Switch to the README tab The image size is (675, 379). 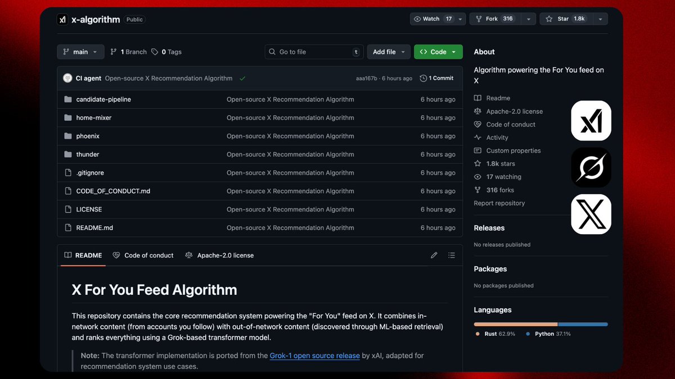pyautogui.click(x=83, y=255)
